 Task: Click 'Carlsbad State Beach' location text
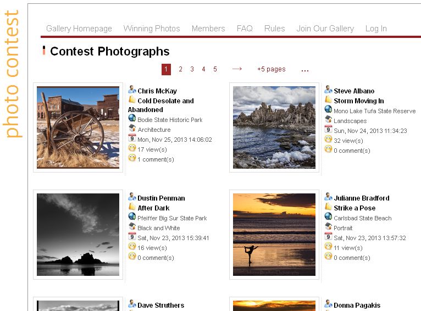pyautogui.click(x=363, y=218)
